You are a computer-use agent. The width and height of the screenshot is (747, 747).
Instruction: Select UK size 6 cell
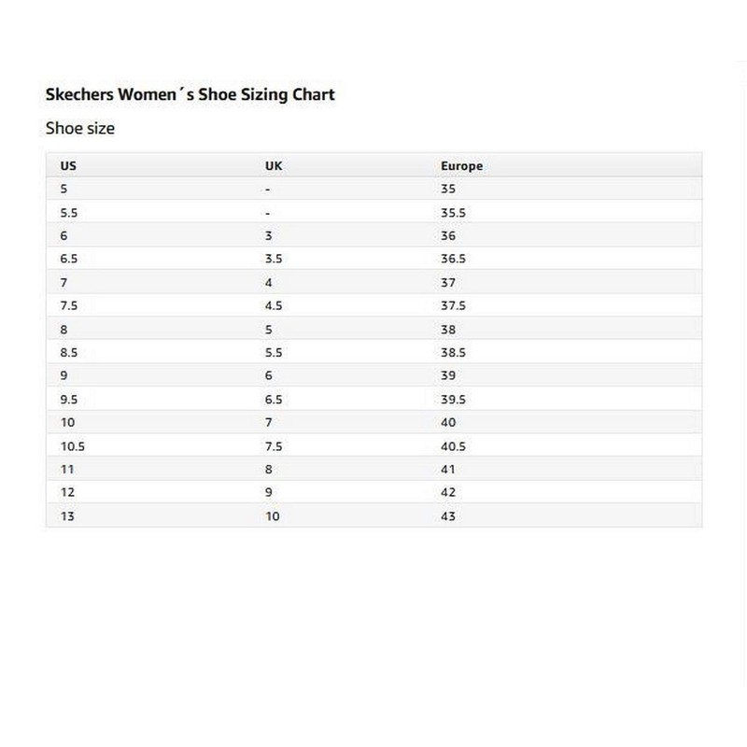pos(269,375)
